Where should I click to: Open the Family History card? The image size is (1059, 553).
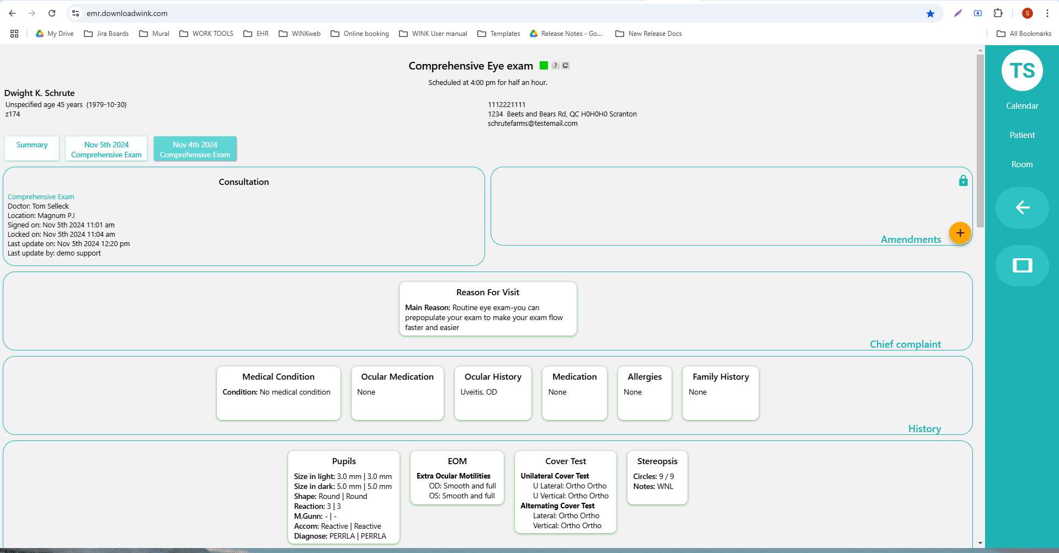pyautogui.click(x=721, y=394)
